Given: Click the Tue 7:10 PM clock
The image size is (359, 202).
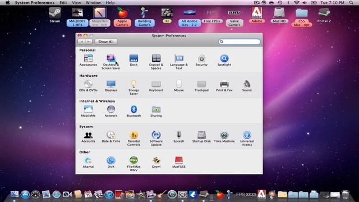Looking at the screenshot, I should point(333,3).
